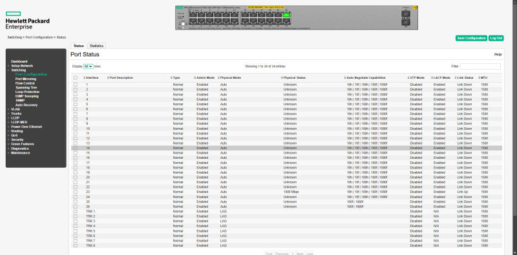Screen dimensions: 517x255
Task: Expand the Maintenance menu section
Action: 21,153
